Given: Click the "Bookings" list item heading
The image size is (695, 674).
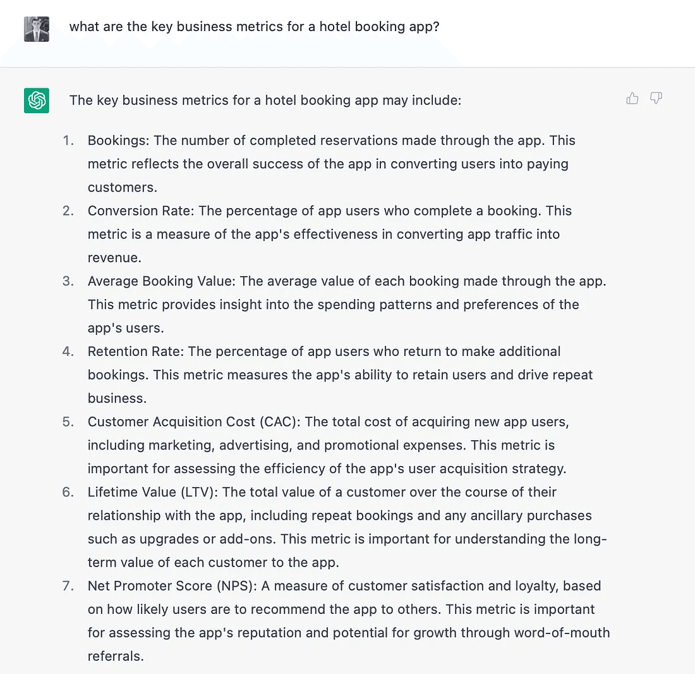Looking at the screenshot, I should coord(119,140).
